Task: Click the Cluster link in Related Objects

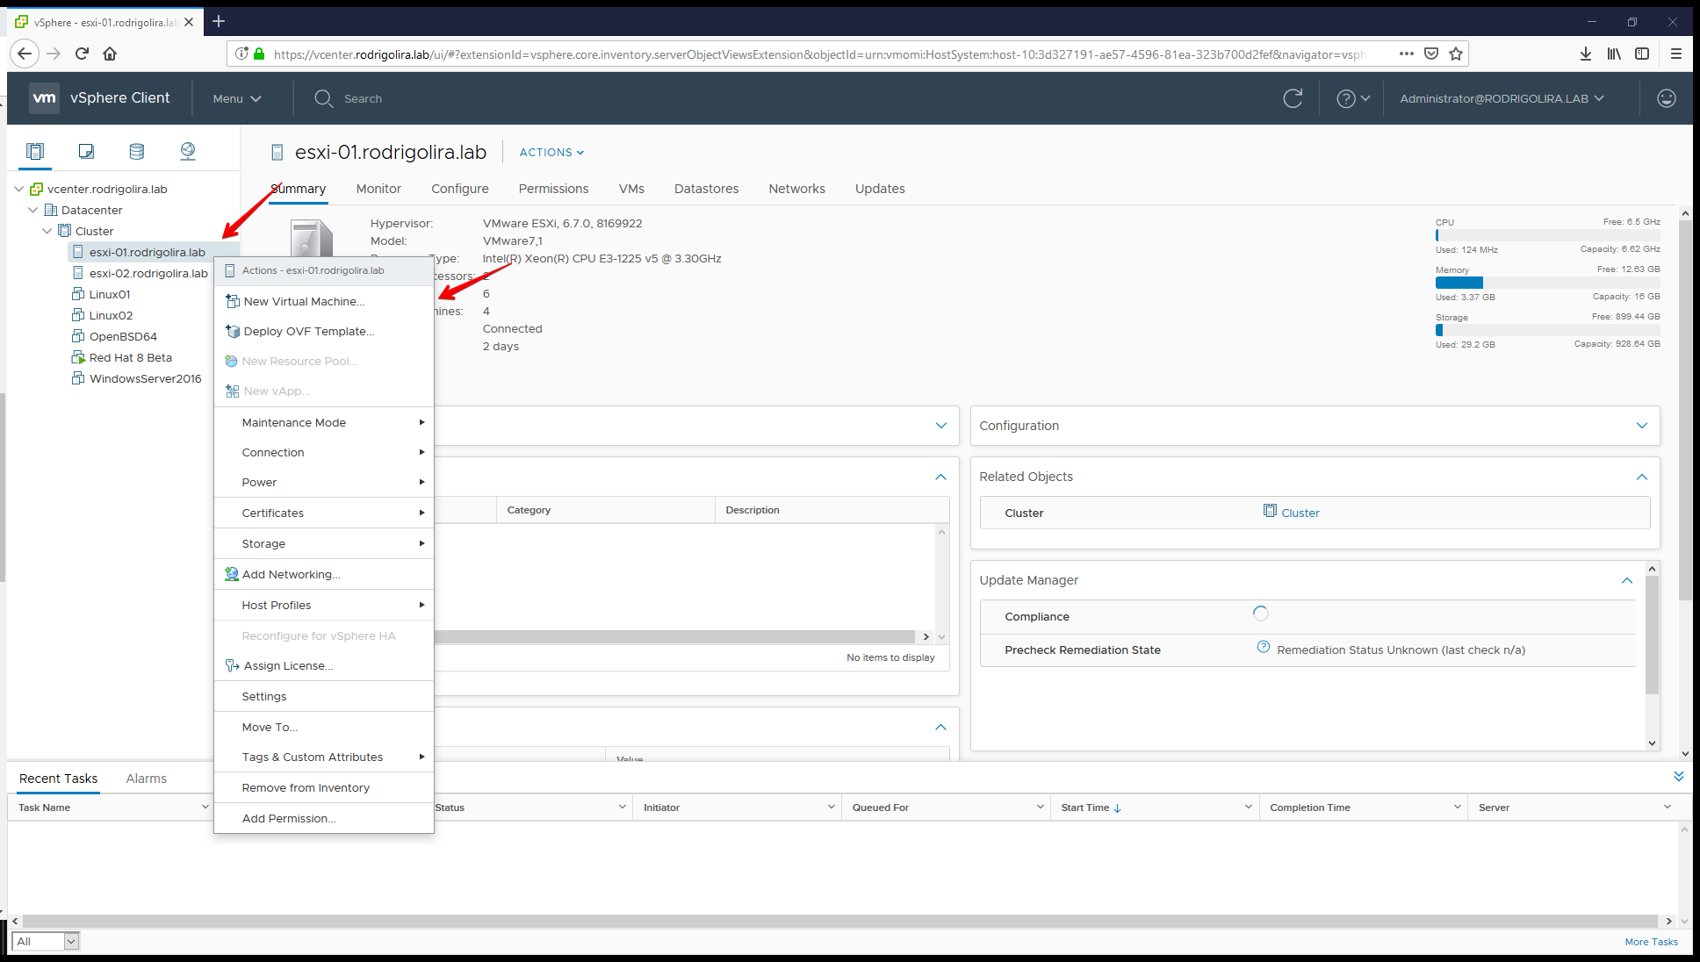Action: (1300, 513)
